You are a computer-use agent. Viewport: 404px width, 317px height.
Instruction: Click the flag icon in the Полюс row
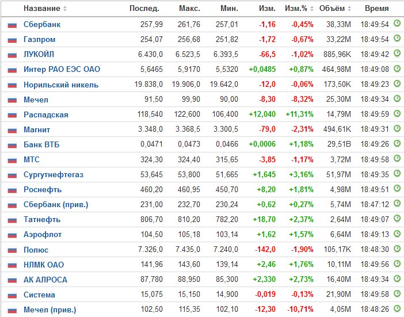point(12,250)
